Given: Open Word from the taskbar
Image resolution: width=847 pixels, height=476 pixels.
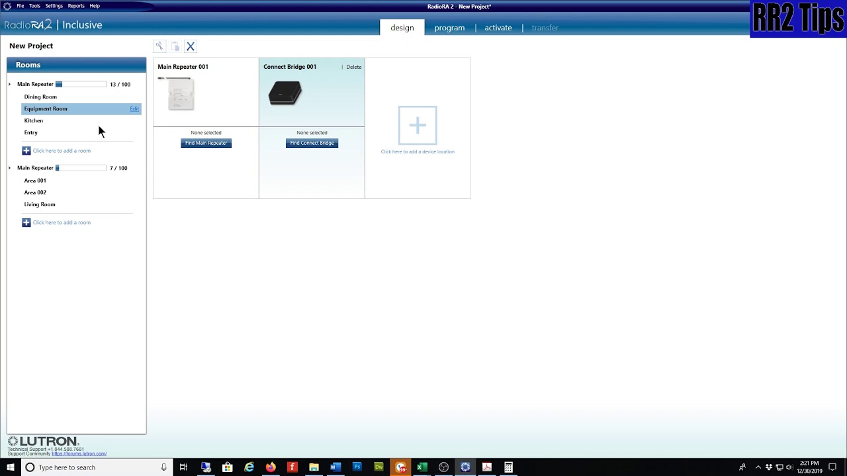Looking at the screenshot, I should pos(335,467).
